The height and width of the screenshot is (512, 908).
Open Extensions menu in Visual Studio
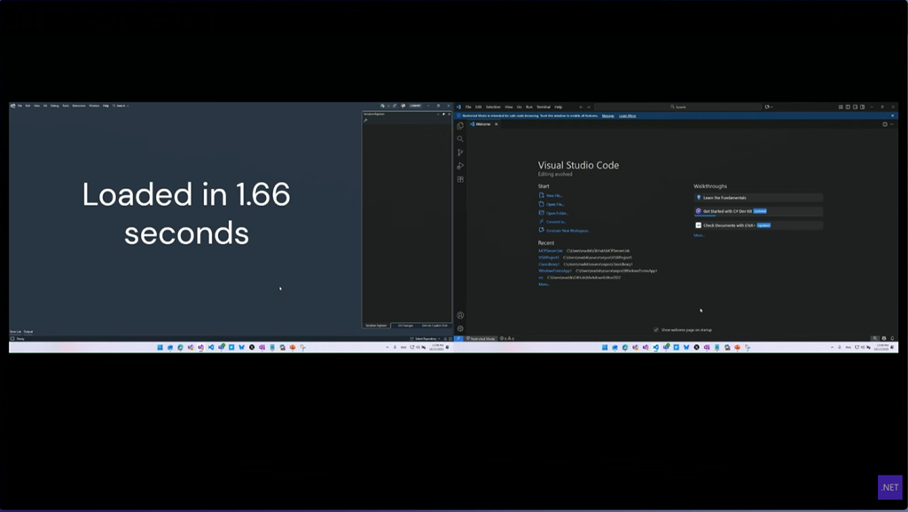(x=79, y=106)
